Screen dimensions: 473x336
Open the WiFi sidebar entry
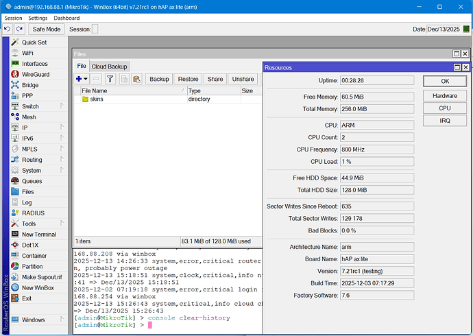coord(38,53)
